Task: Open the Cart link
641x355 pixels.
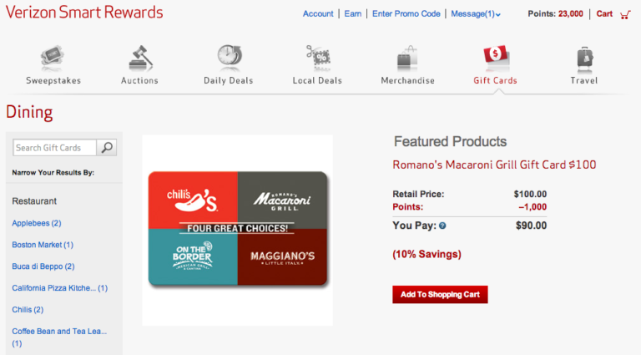Action: [x=604, y=14]
